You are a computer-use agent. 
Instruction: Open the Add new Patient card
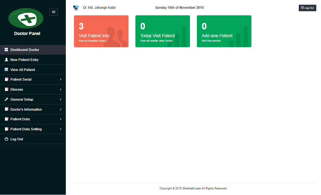[x=224, y=31]
